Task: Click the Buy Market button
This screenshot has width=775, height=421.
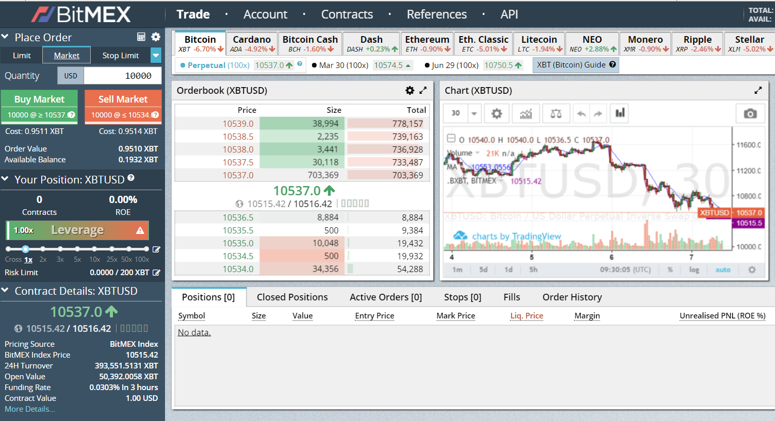Action: coord(40,107)
